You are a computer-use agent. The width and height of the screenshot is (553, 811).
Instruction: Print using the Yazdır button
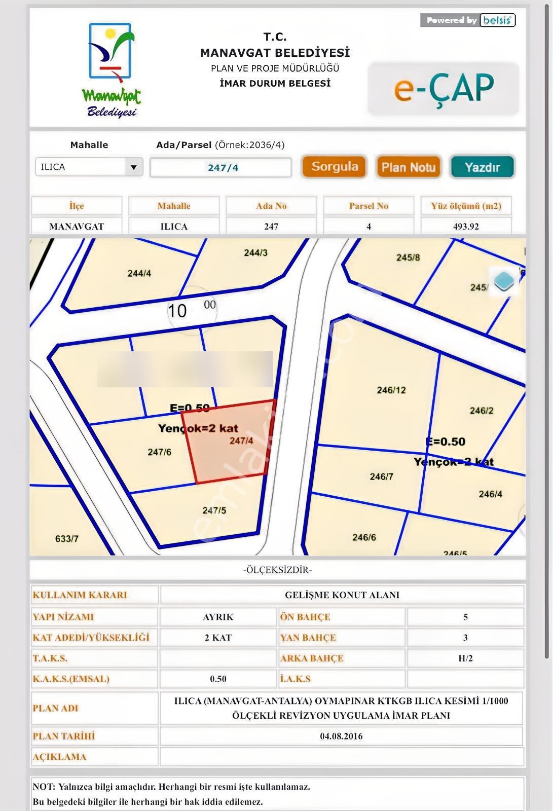pos(483,167)
